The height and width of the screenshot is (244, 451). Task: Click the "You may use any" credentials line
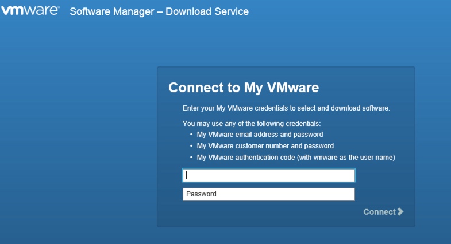(x=251, y=123)
